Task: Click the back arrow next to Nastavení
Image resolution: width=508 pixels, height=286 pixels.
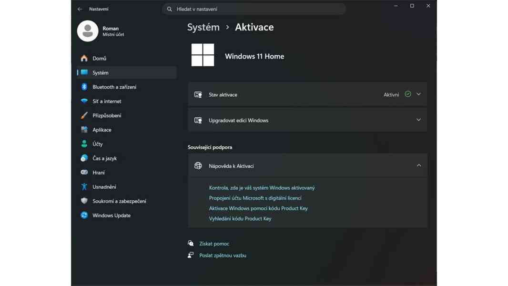Action: [80, 9]
